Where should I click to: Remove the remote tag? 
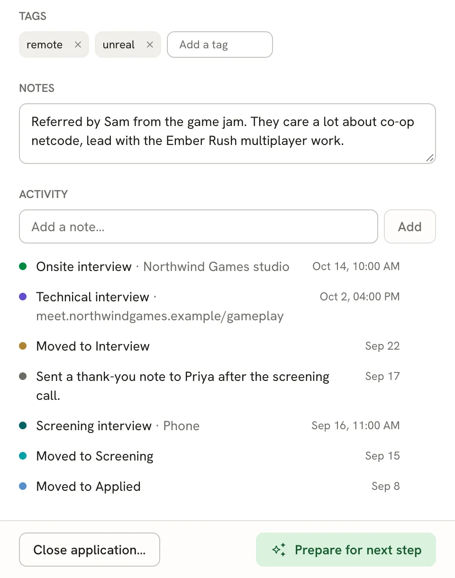coord(78,45)
